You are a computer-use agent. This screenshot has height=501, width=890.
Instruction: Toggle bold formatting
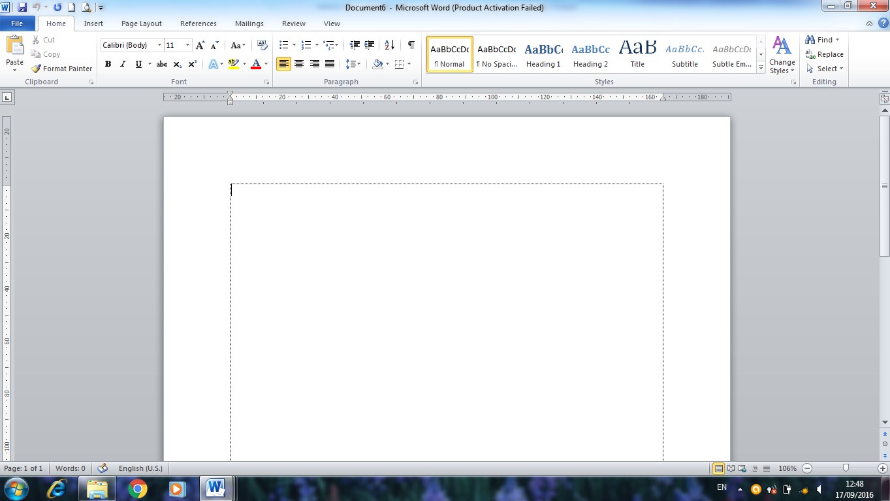[108, 64]
